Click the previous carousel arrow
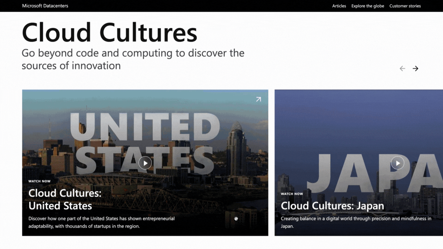Screen dimensions: 443x249 pos(402,68)
